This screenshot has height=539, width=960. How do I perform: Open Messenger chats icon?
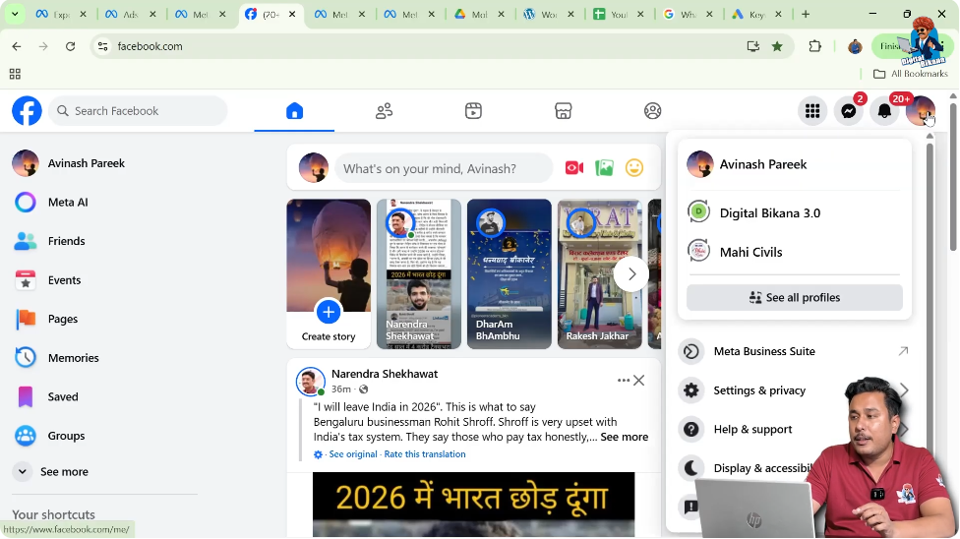(x=849, y=111)
